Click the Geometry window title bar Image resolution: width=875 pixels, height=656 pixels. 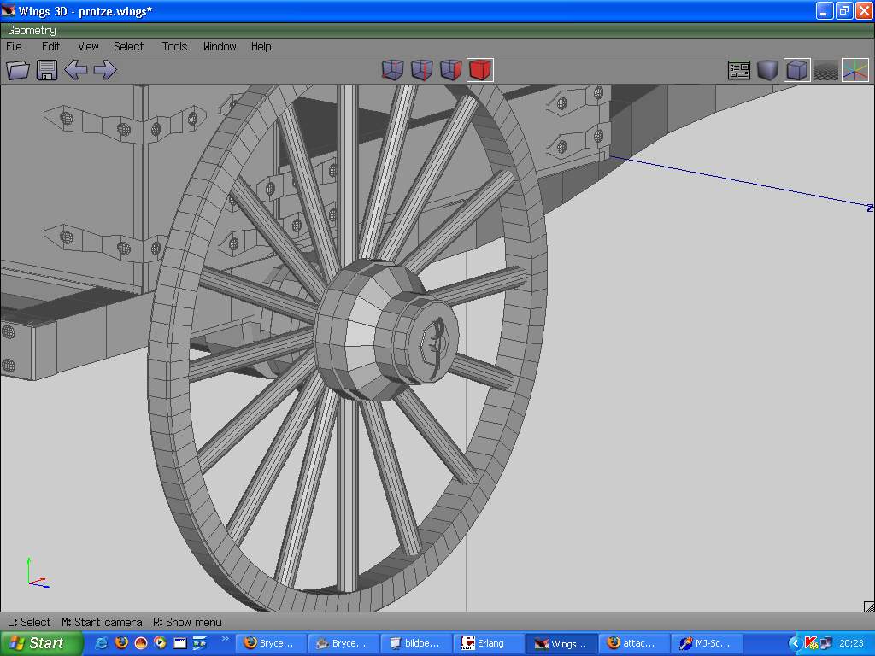click(437, 30)
